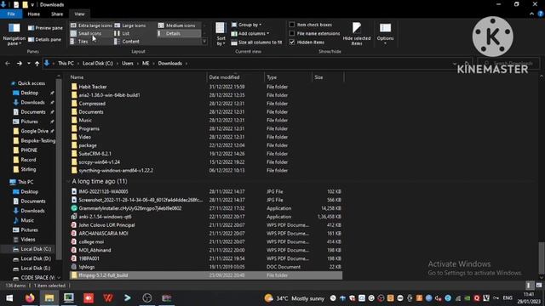Click the Search Downloads field
The width and height of the screenshot is (545, 306).
coord(509,64)
